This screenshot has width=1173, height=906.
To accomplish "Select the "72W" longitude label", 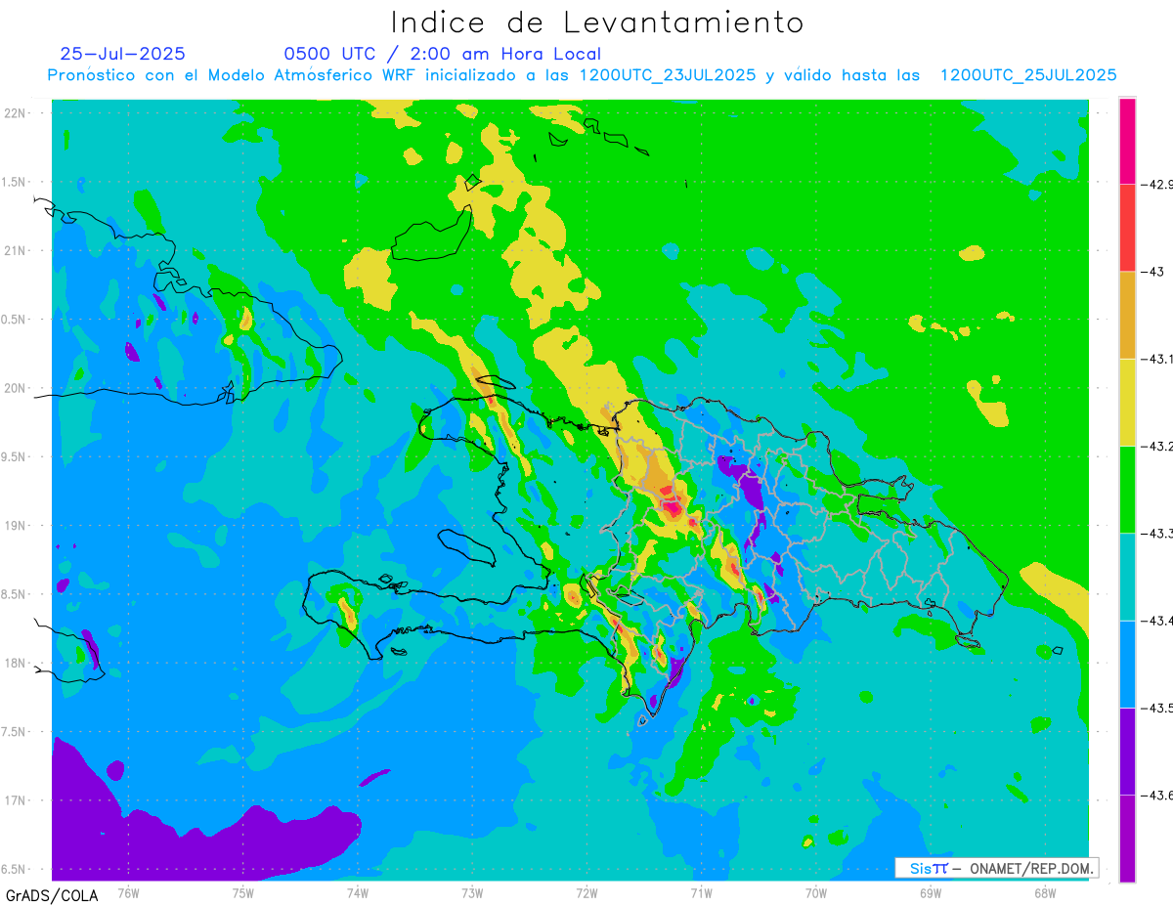I will tap(586, 892).
